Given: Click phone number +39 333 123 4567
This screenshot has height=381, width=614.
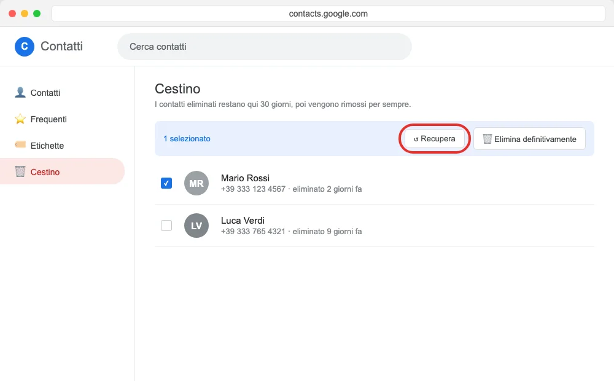Looking at the screenshot, I should click(253, 189).
